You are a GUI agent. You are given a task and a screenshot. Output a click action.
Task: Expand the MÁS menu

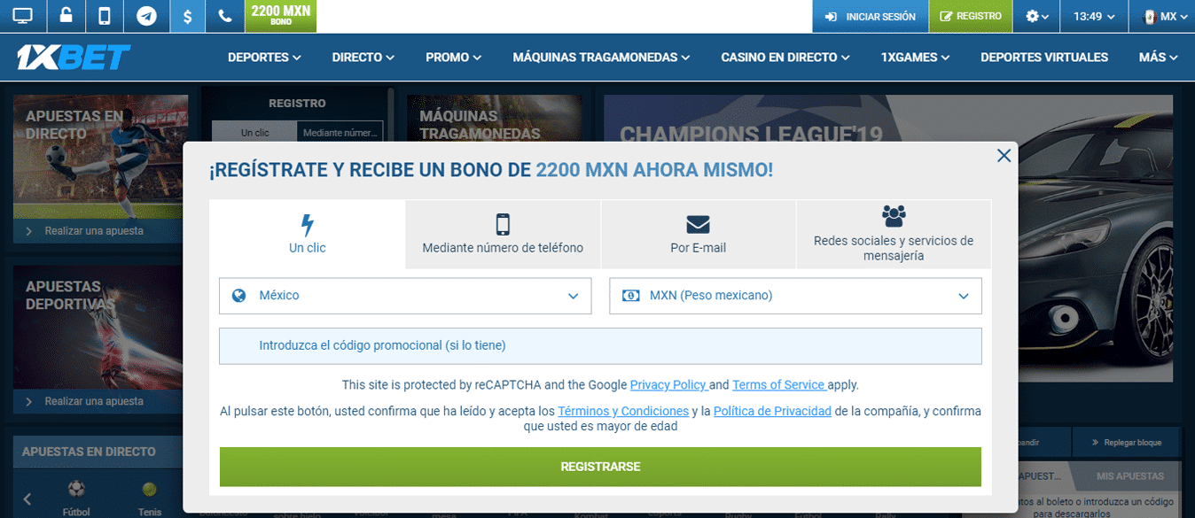(1159, 58)
